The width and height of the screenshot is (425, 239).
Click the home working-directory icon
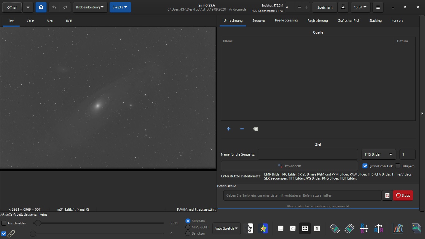point(41,7)
